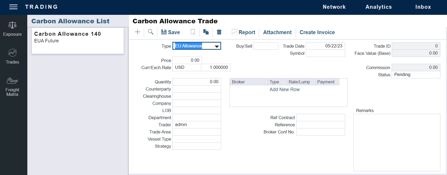Open the hamburger menu

[13, 7]
